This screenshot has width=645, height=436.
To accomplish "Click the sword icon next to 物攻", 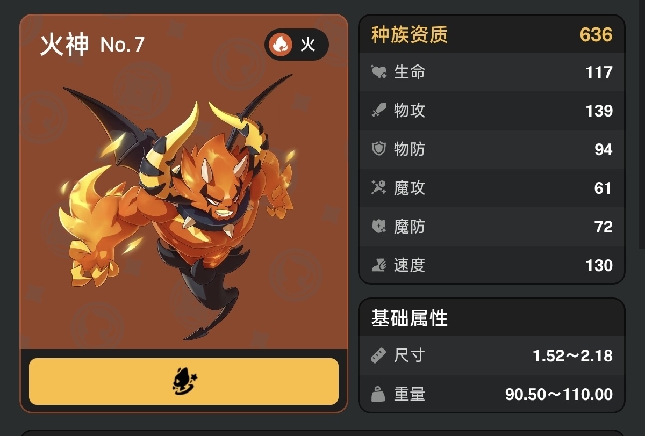I will (x=379, y=111).
